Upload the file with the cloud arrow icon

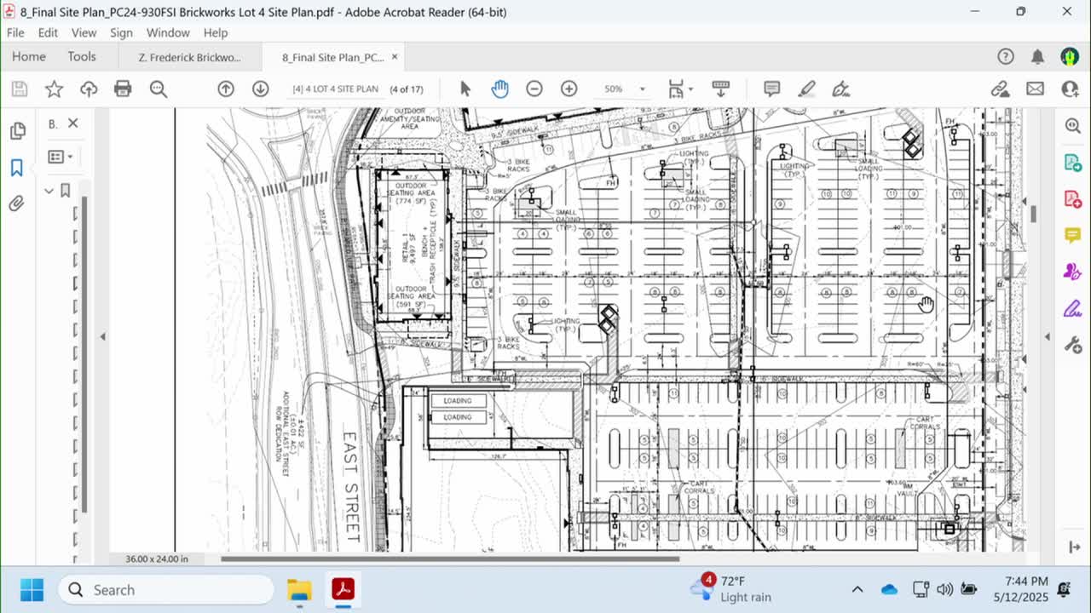point(89,89)
